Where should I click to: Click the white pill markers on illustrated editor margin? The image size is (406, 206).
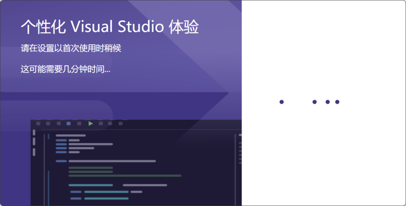(34, 143)
